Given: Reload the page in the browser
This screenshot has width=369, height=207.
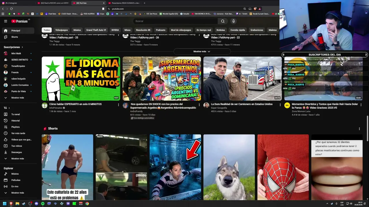Looking at the screenshot, I should (11, 9).
